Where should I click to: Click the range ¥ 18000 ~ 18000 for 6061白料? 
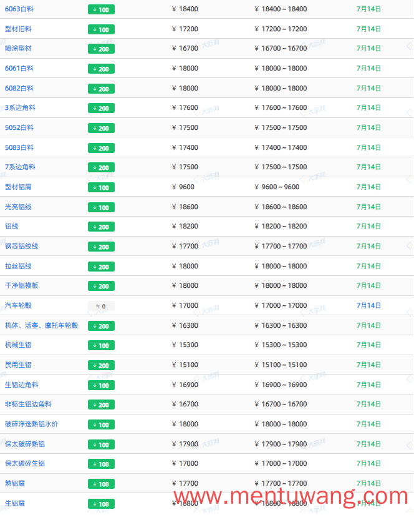click(281, 68)
